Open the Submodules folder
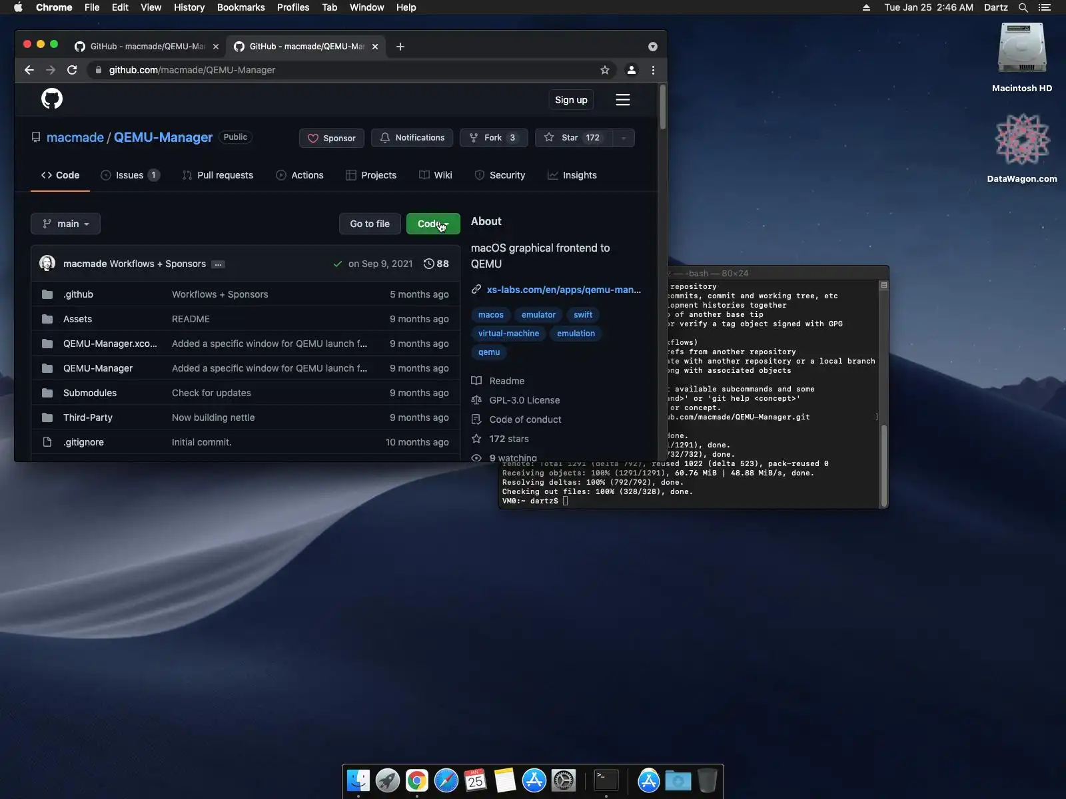This screenshot has height=799, width=1066. 90,393
